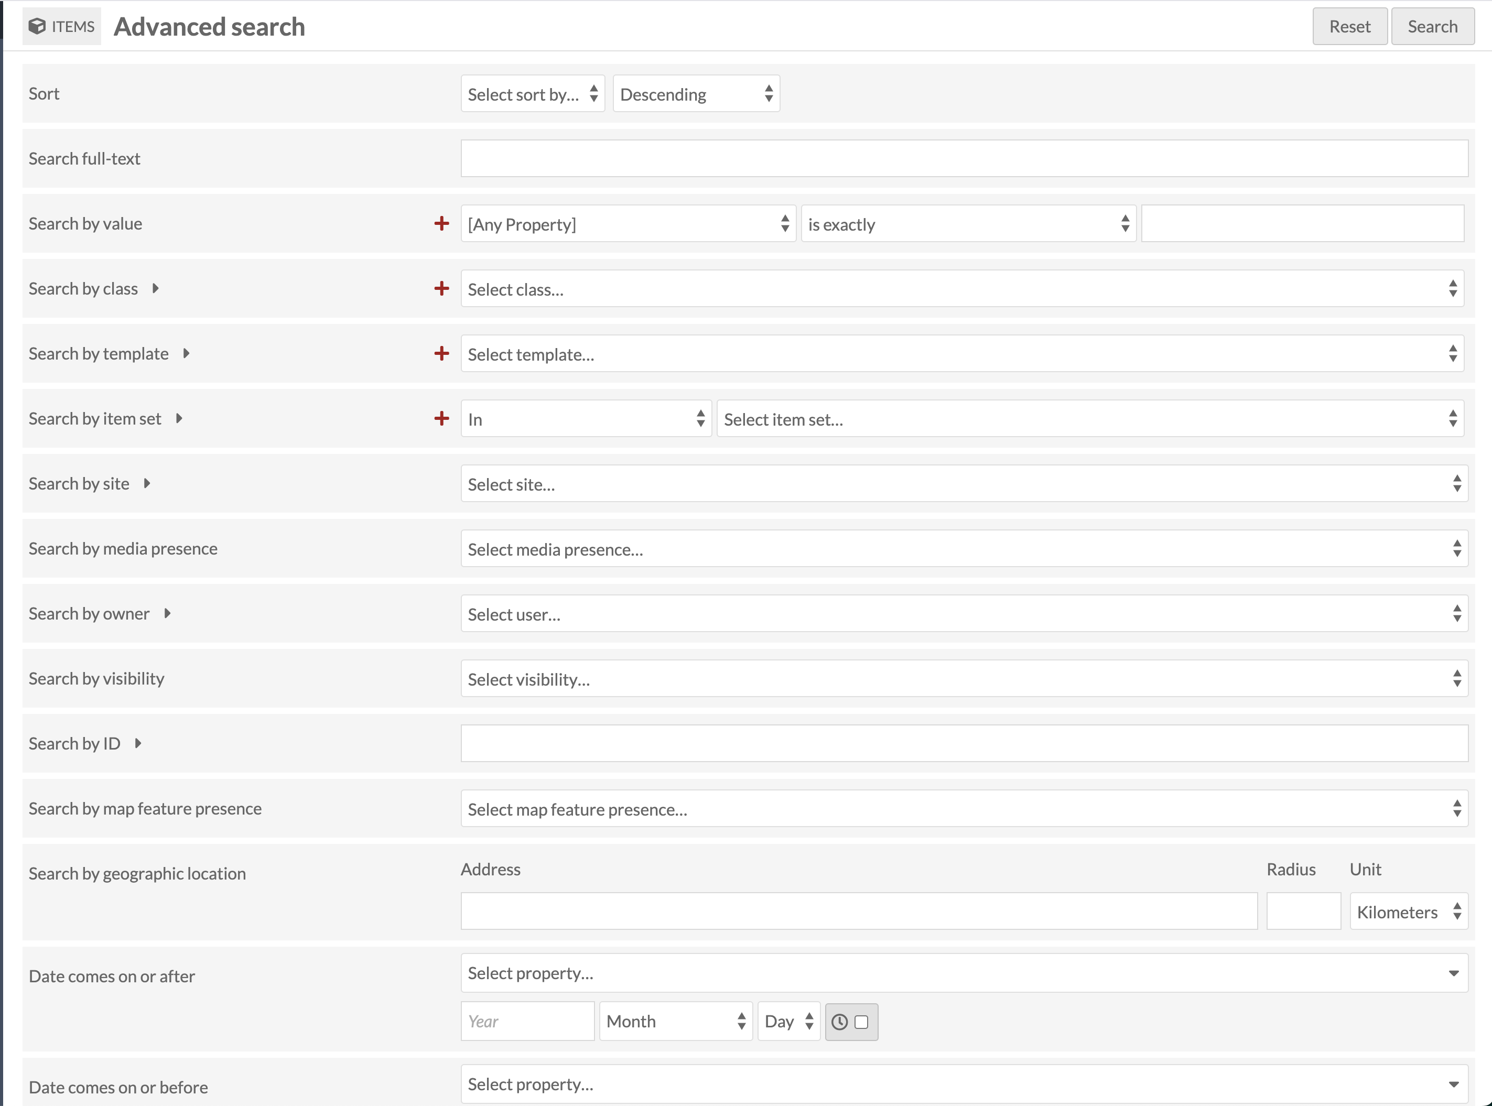
Task: Open Select property for 'on or before'
Action: click(x=964, y=1084)
